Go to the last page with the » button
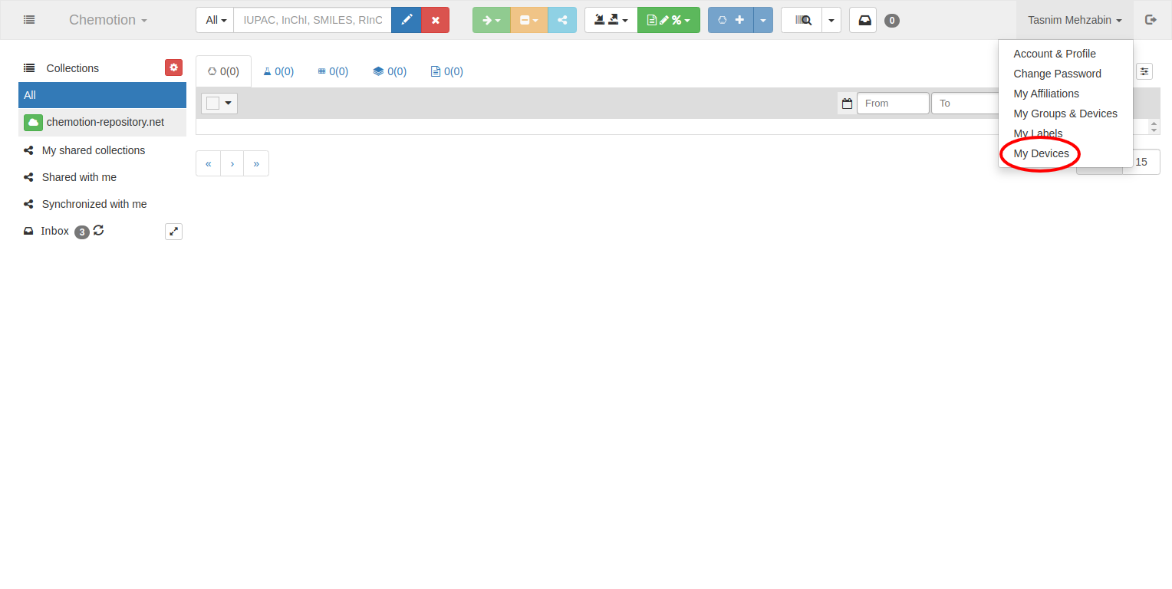This screenshot has width=1172, height=589. 256,163
